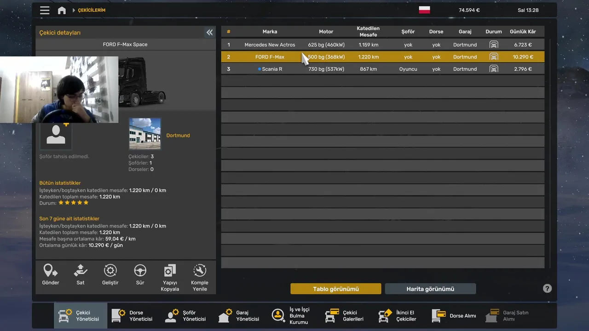Click the Dortmund garage link
The image size is (589, 331).
pos(178,136)
